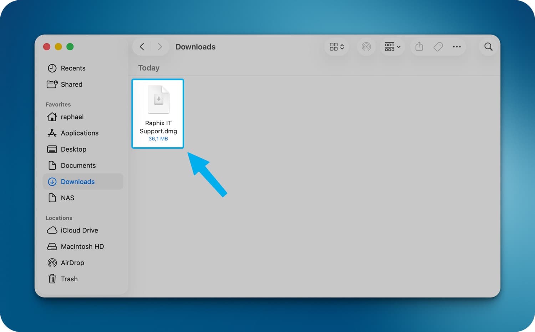Click the Tags icon in the toolbar

tap(438, 47)
